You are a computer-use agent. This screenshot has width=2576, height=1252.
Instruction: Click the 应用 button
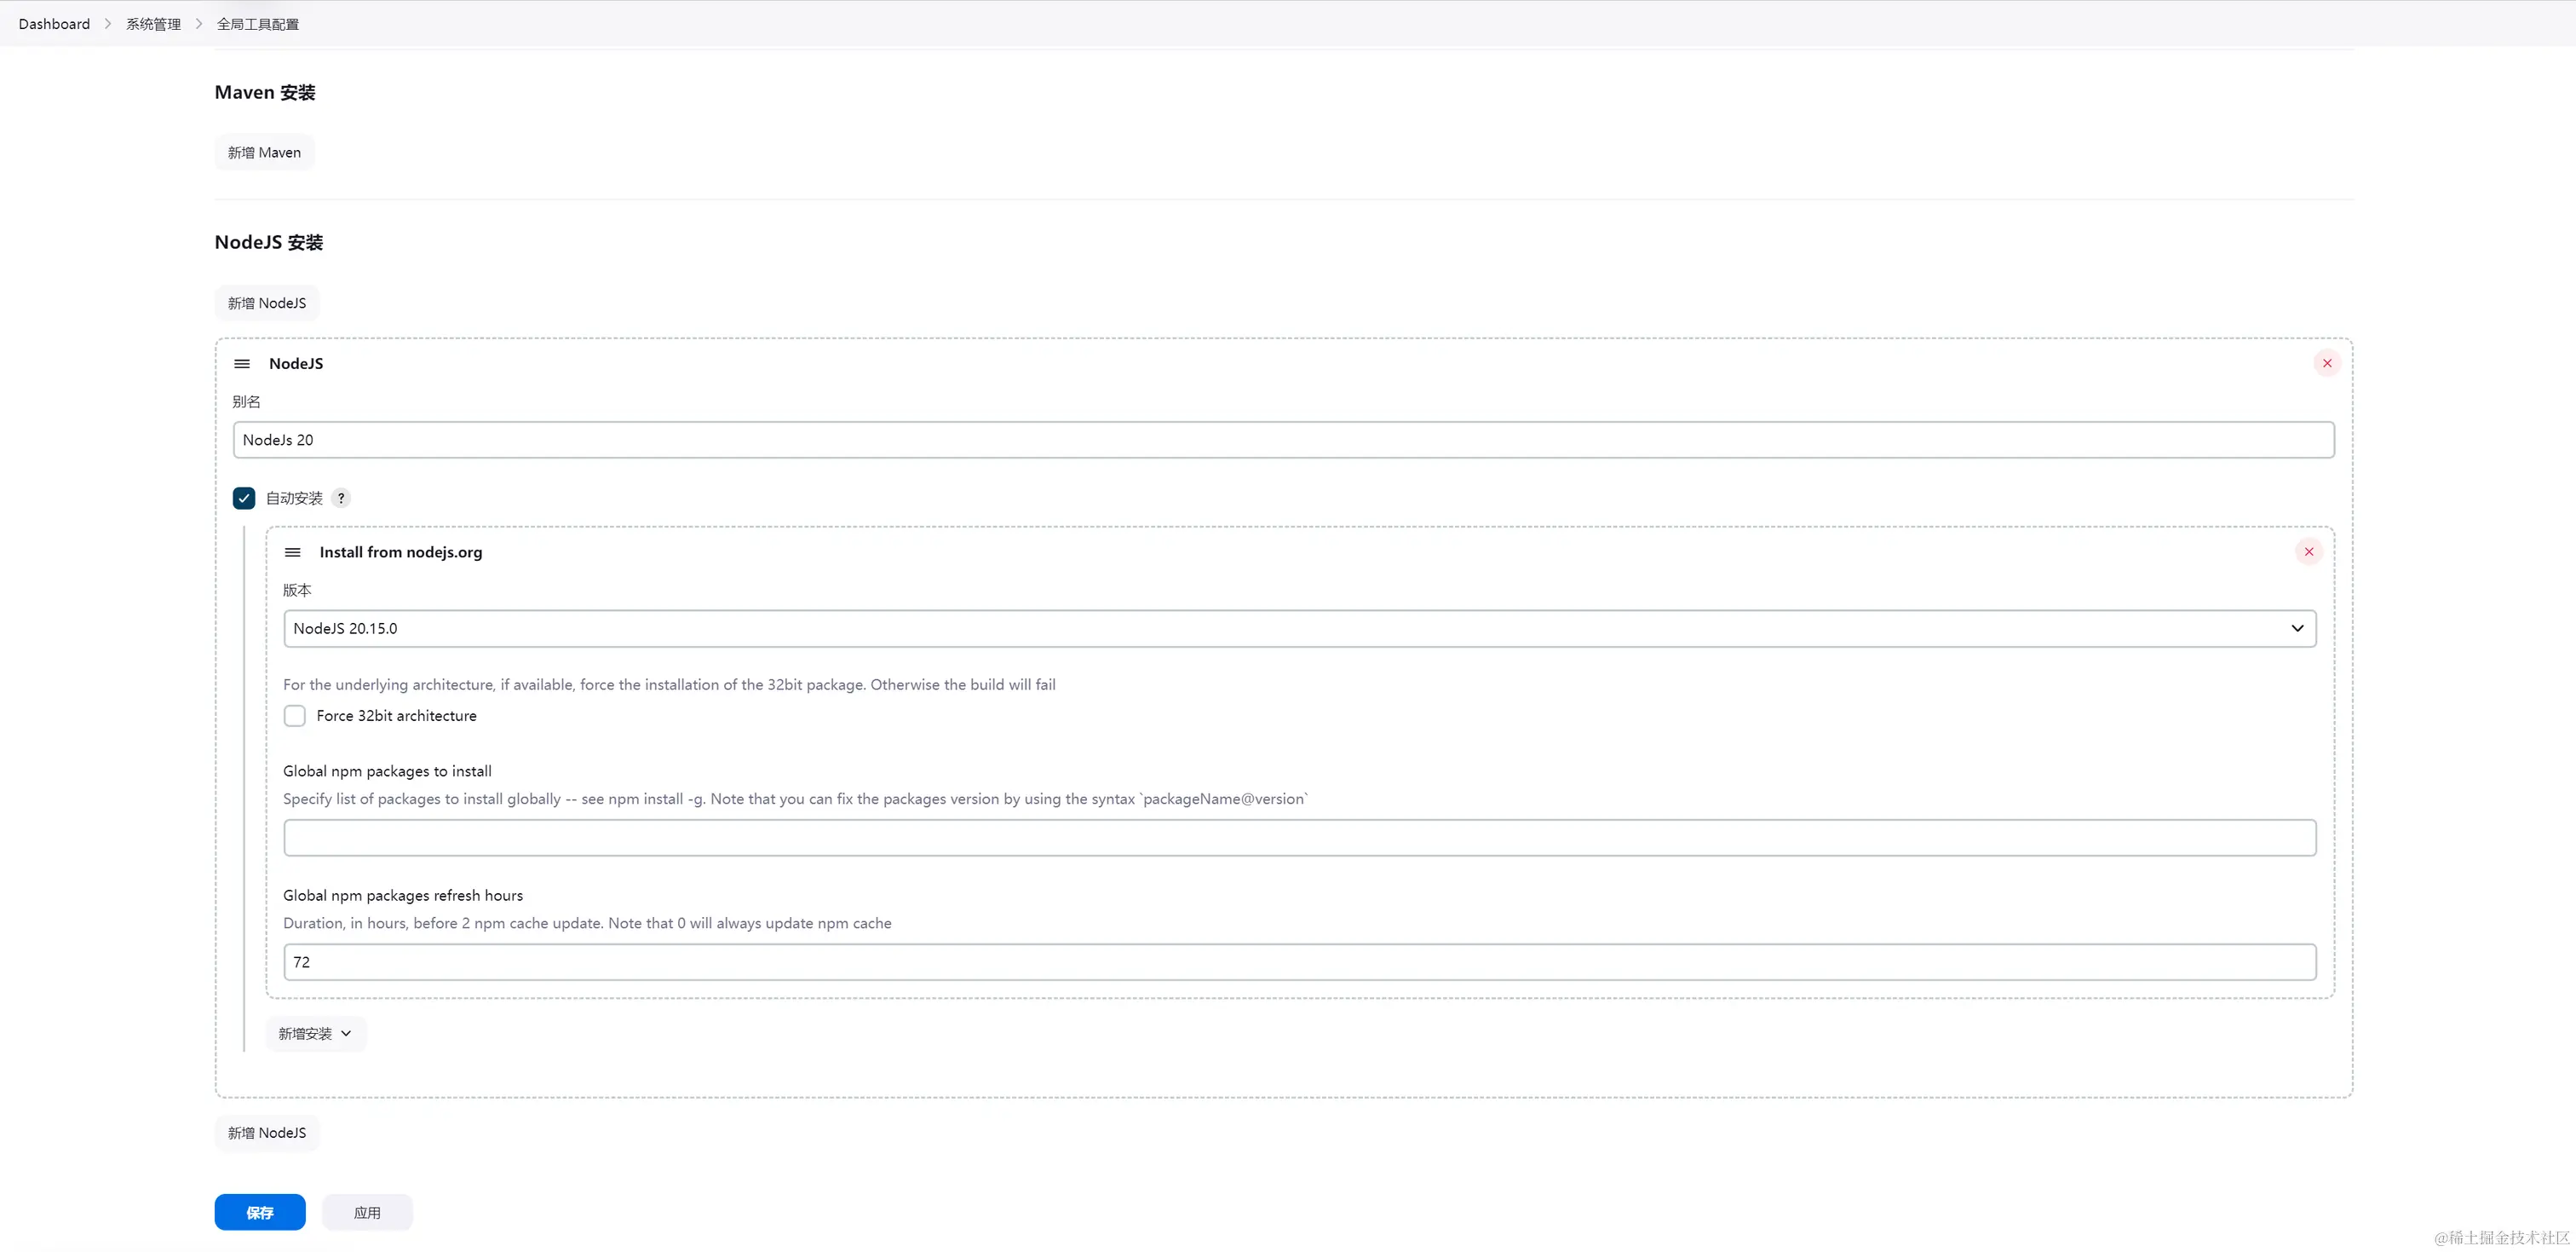tap(367, 1212)
